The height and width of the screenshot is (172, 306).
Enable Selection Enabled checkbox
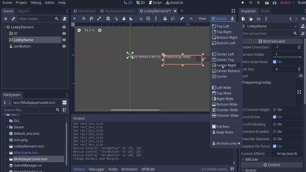coord(274,132)
